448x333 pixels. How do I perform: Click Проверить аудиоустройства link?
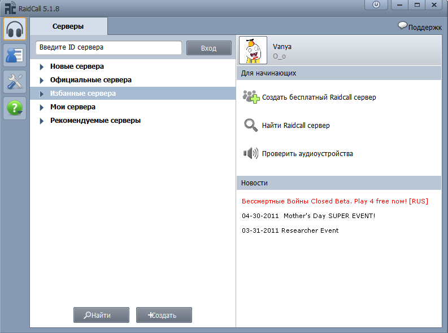tap(307, 153)
